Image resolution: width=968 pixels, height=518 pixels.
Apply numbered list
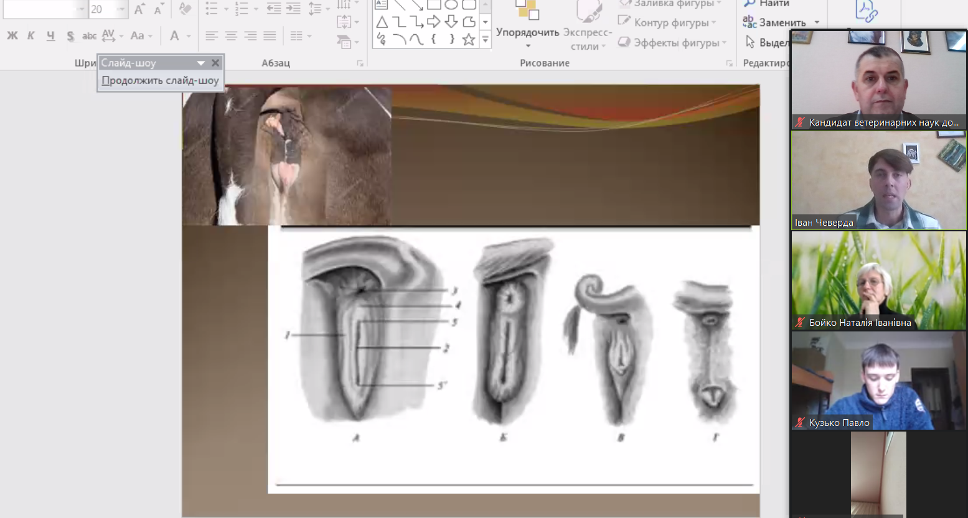(x=242, y=9)
